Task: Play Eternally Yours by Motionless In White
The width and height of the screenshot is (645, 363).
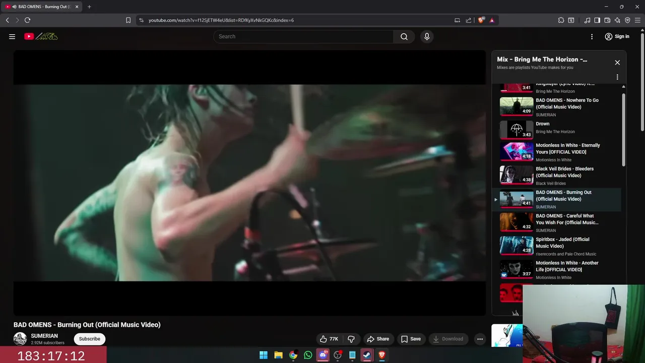Action: tap(556, 152)
